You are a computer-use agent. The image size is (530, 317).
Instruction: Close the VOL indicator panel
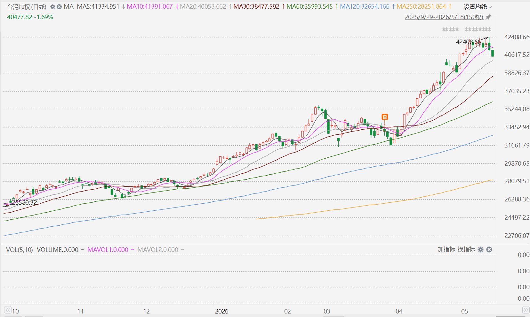pos(489,250)
